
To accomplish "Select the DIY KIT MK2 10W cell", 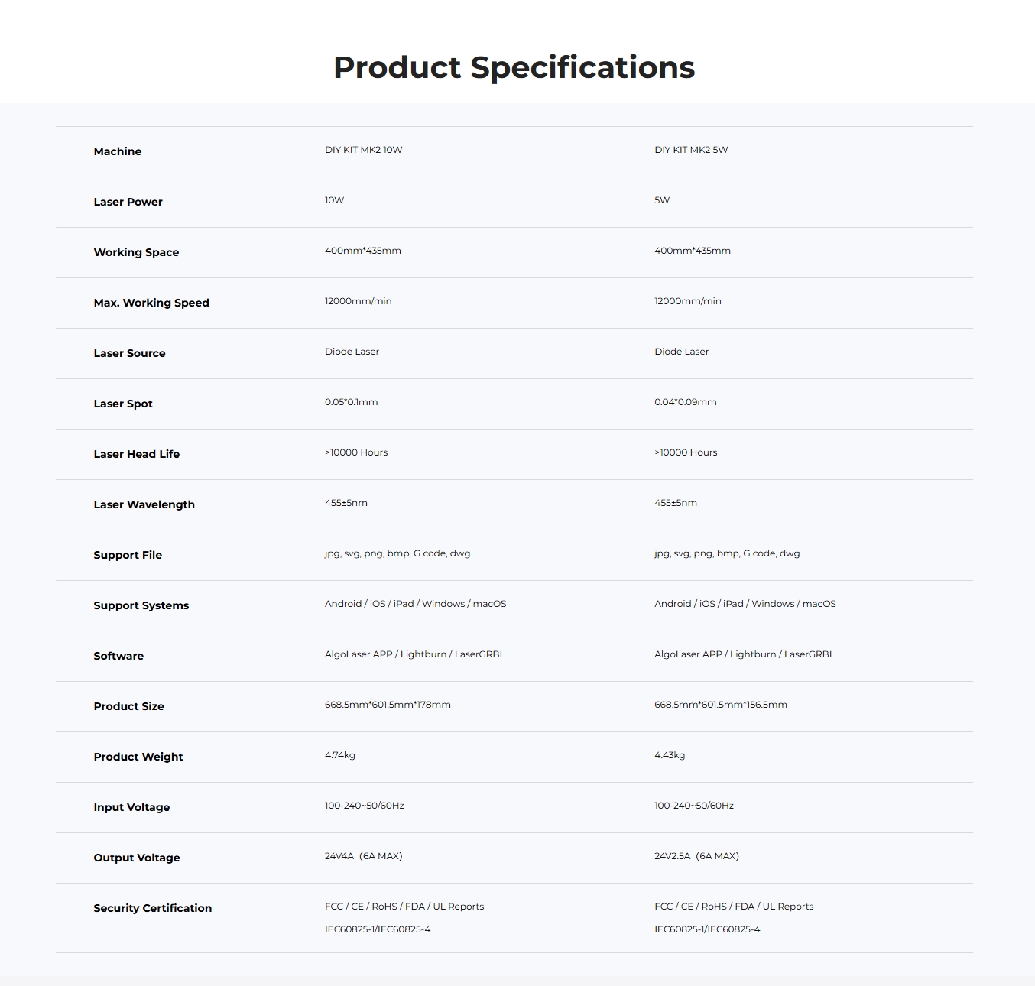I will (363, 150).
